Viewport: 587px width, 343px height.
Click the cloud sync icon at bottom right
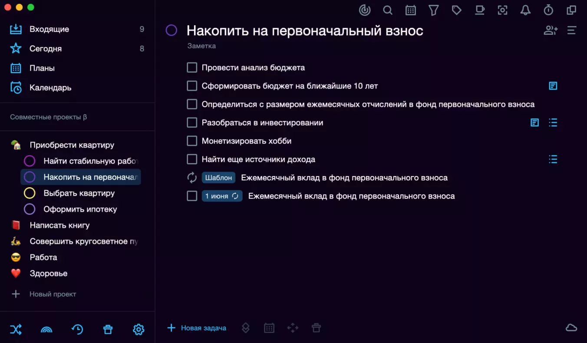571,328
